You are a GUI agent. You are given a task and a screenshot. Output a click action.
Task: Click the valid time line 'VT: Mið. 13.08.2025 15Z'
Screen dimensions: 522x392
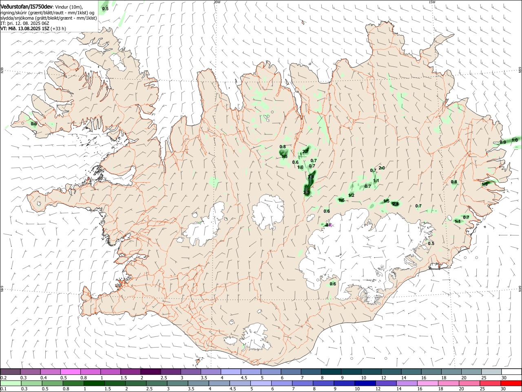coord(25,29)
